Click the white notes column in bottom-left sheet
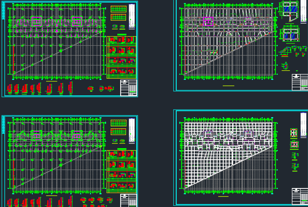The image size is (308, 207). tap(132, 131)
